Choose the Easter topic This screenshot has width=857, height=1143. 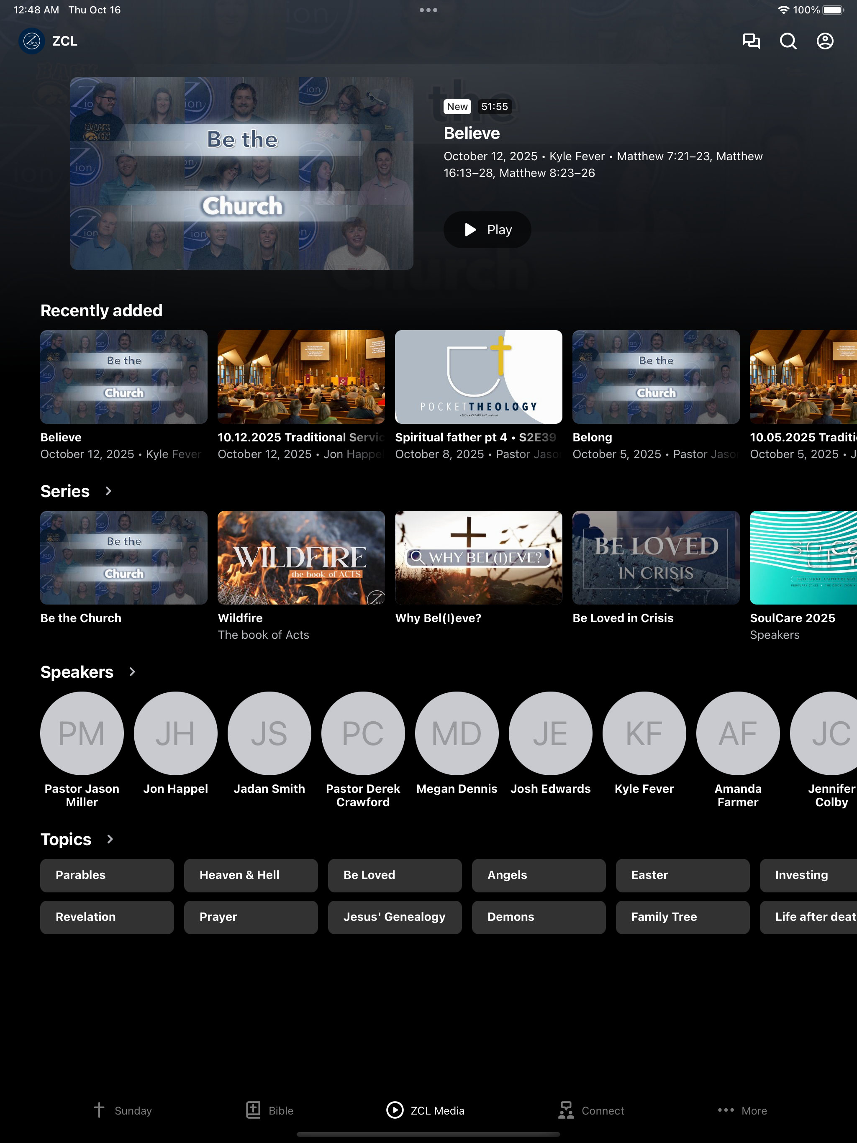[682, 875]
